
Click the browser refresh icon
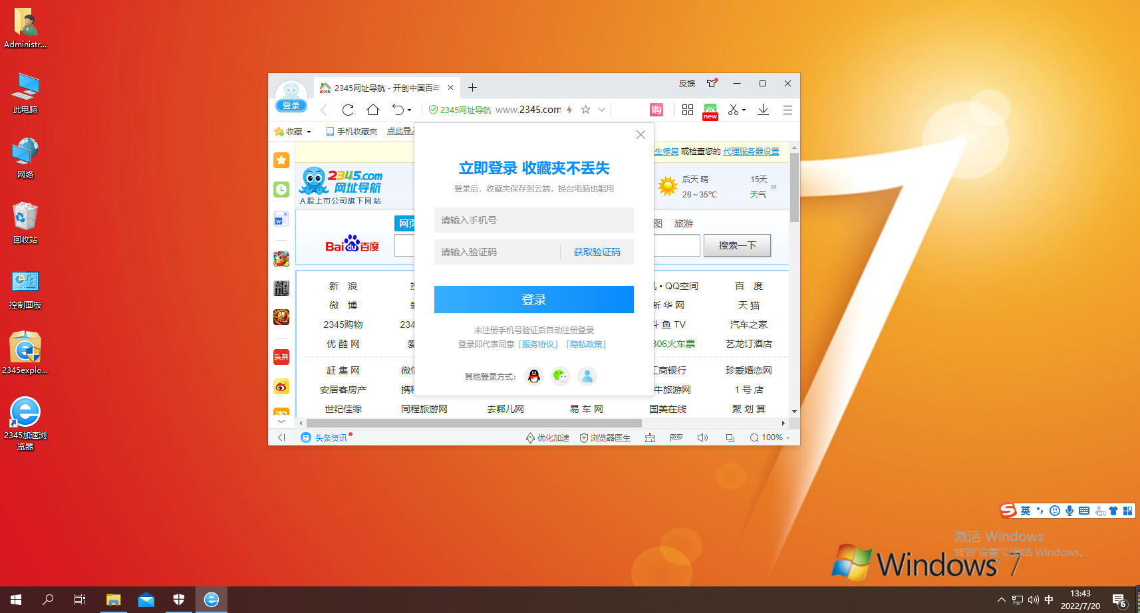pyautogui.click(x=348, y=110)
